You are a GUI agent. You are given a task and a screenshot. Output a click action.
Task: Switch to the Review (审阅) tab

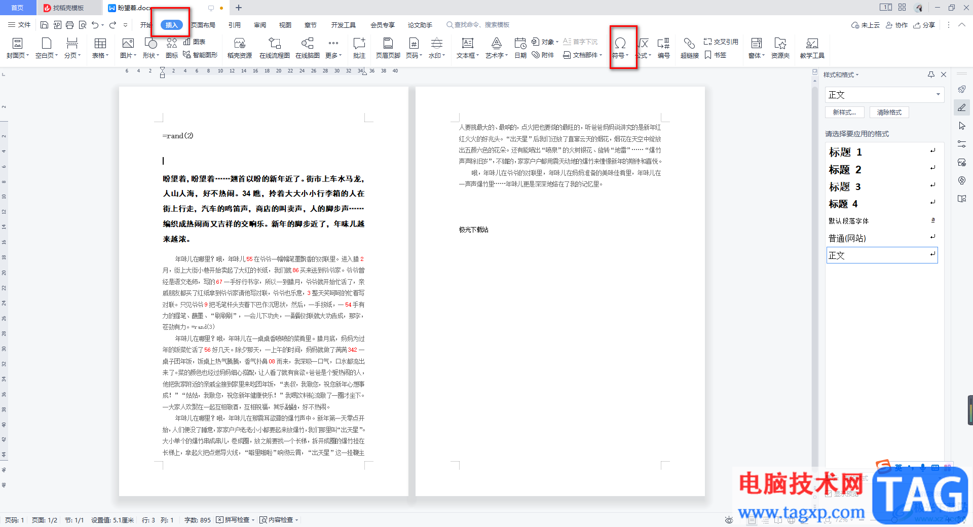pos(260,25)
